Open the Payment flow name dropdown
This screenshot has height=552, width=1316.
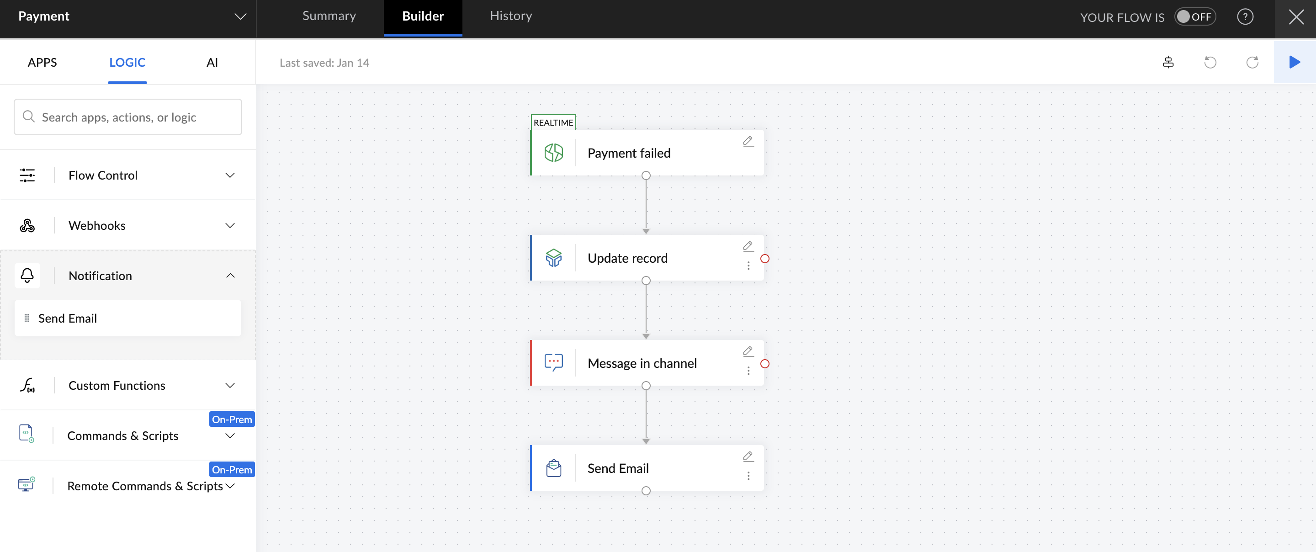tap(240, 17)
